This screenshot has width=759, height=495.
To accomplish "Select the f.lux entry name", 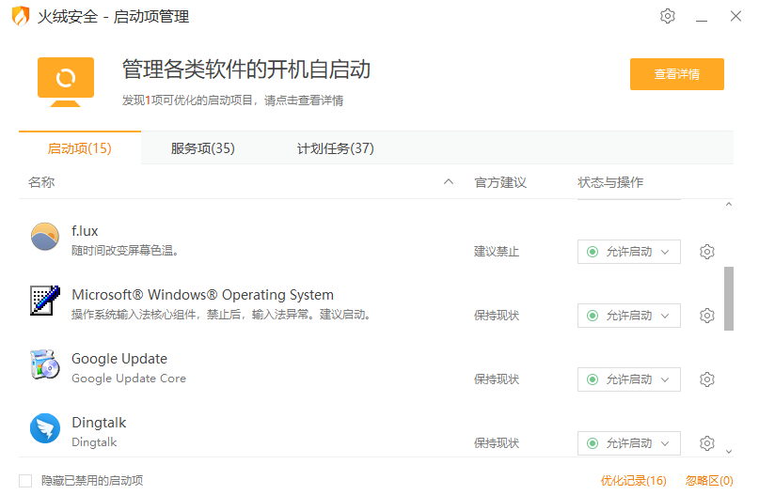I will pos(85,231).
